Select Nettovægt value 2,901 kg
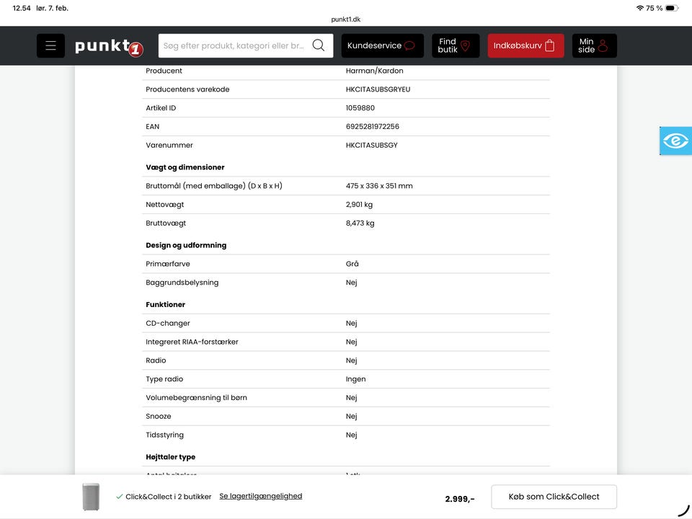The image size is (692, 519). click(x=359, y=205)
